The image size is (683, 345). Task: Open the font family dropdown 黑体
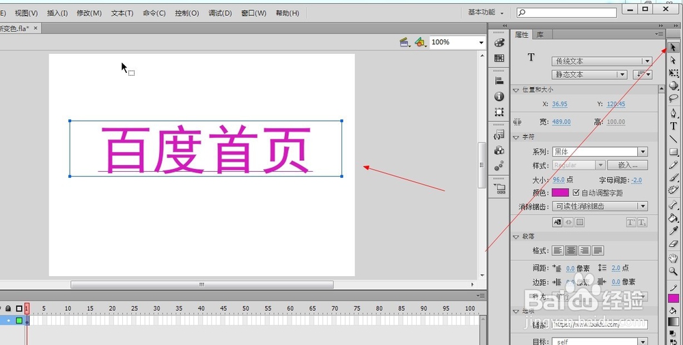(600, 152)
